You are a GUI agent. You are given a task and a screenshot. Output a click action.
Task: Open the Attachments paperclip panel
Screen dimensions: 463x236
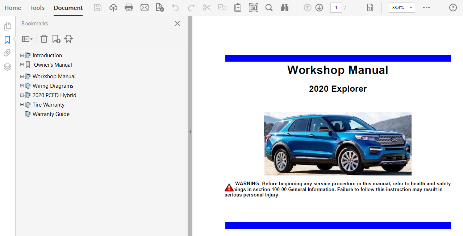(7, 53)
